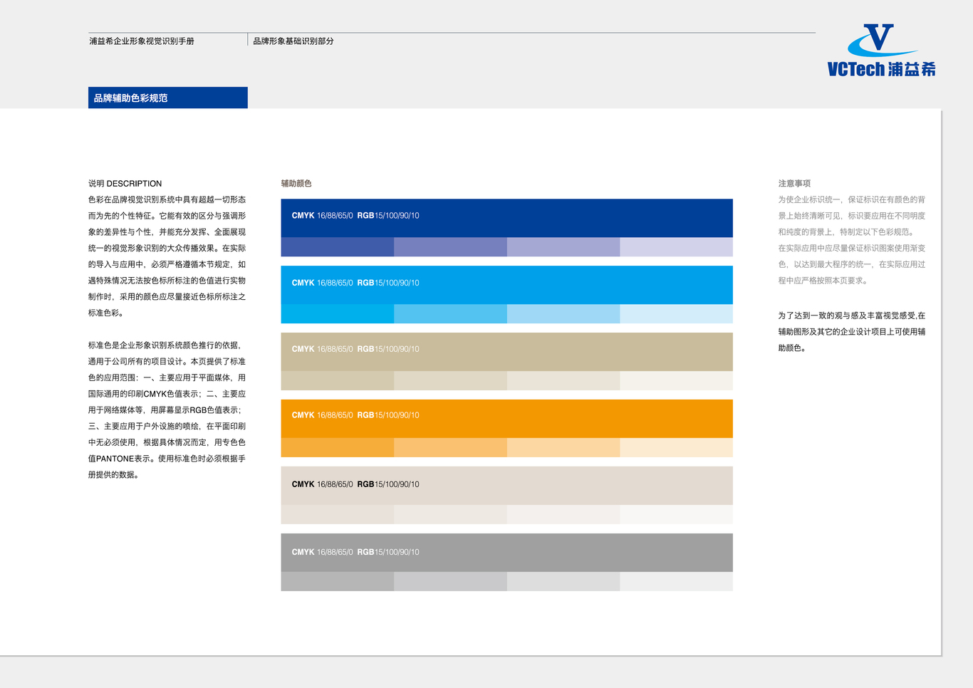
Task: Click CMYK/RGB label on navy swatch
Action: [355, 216]
